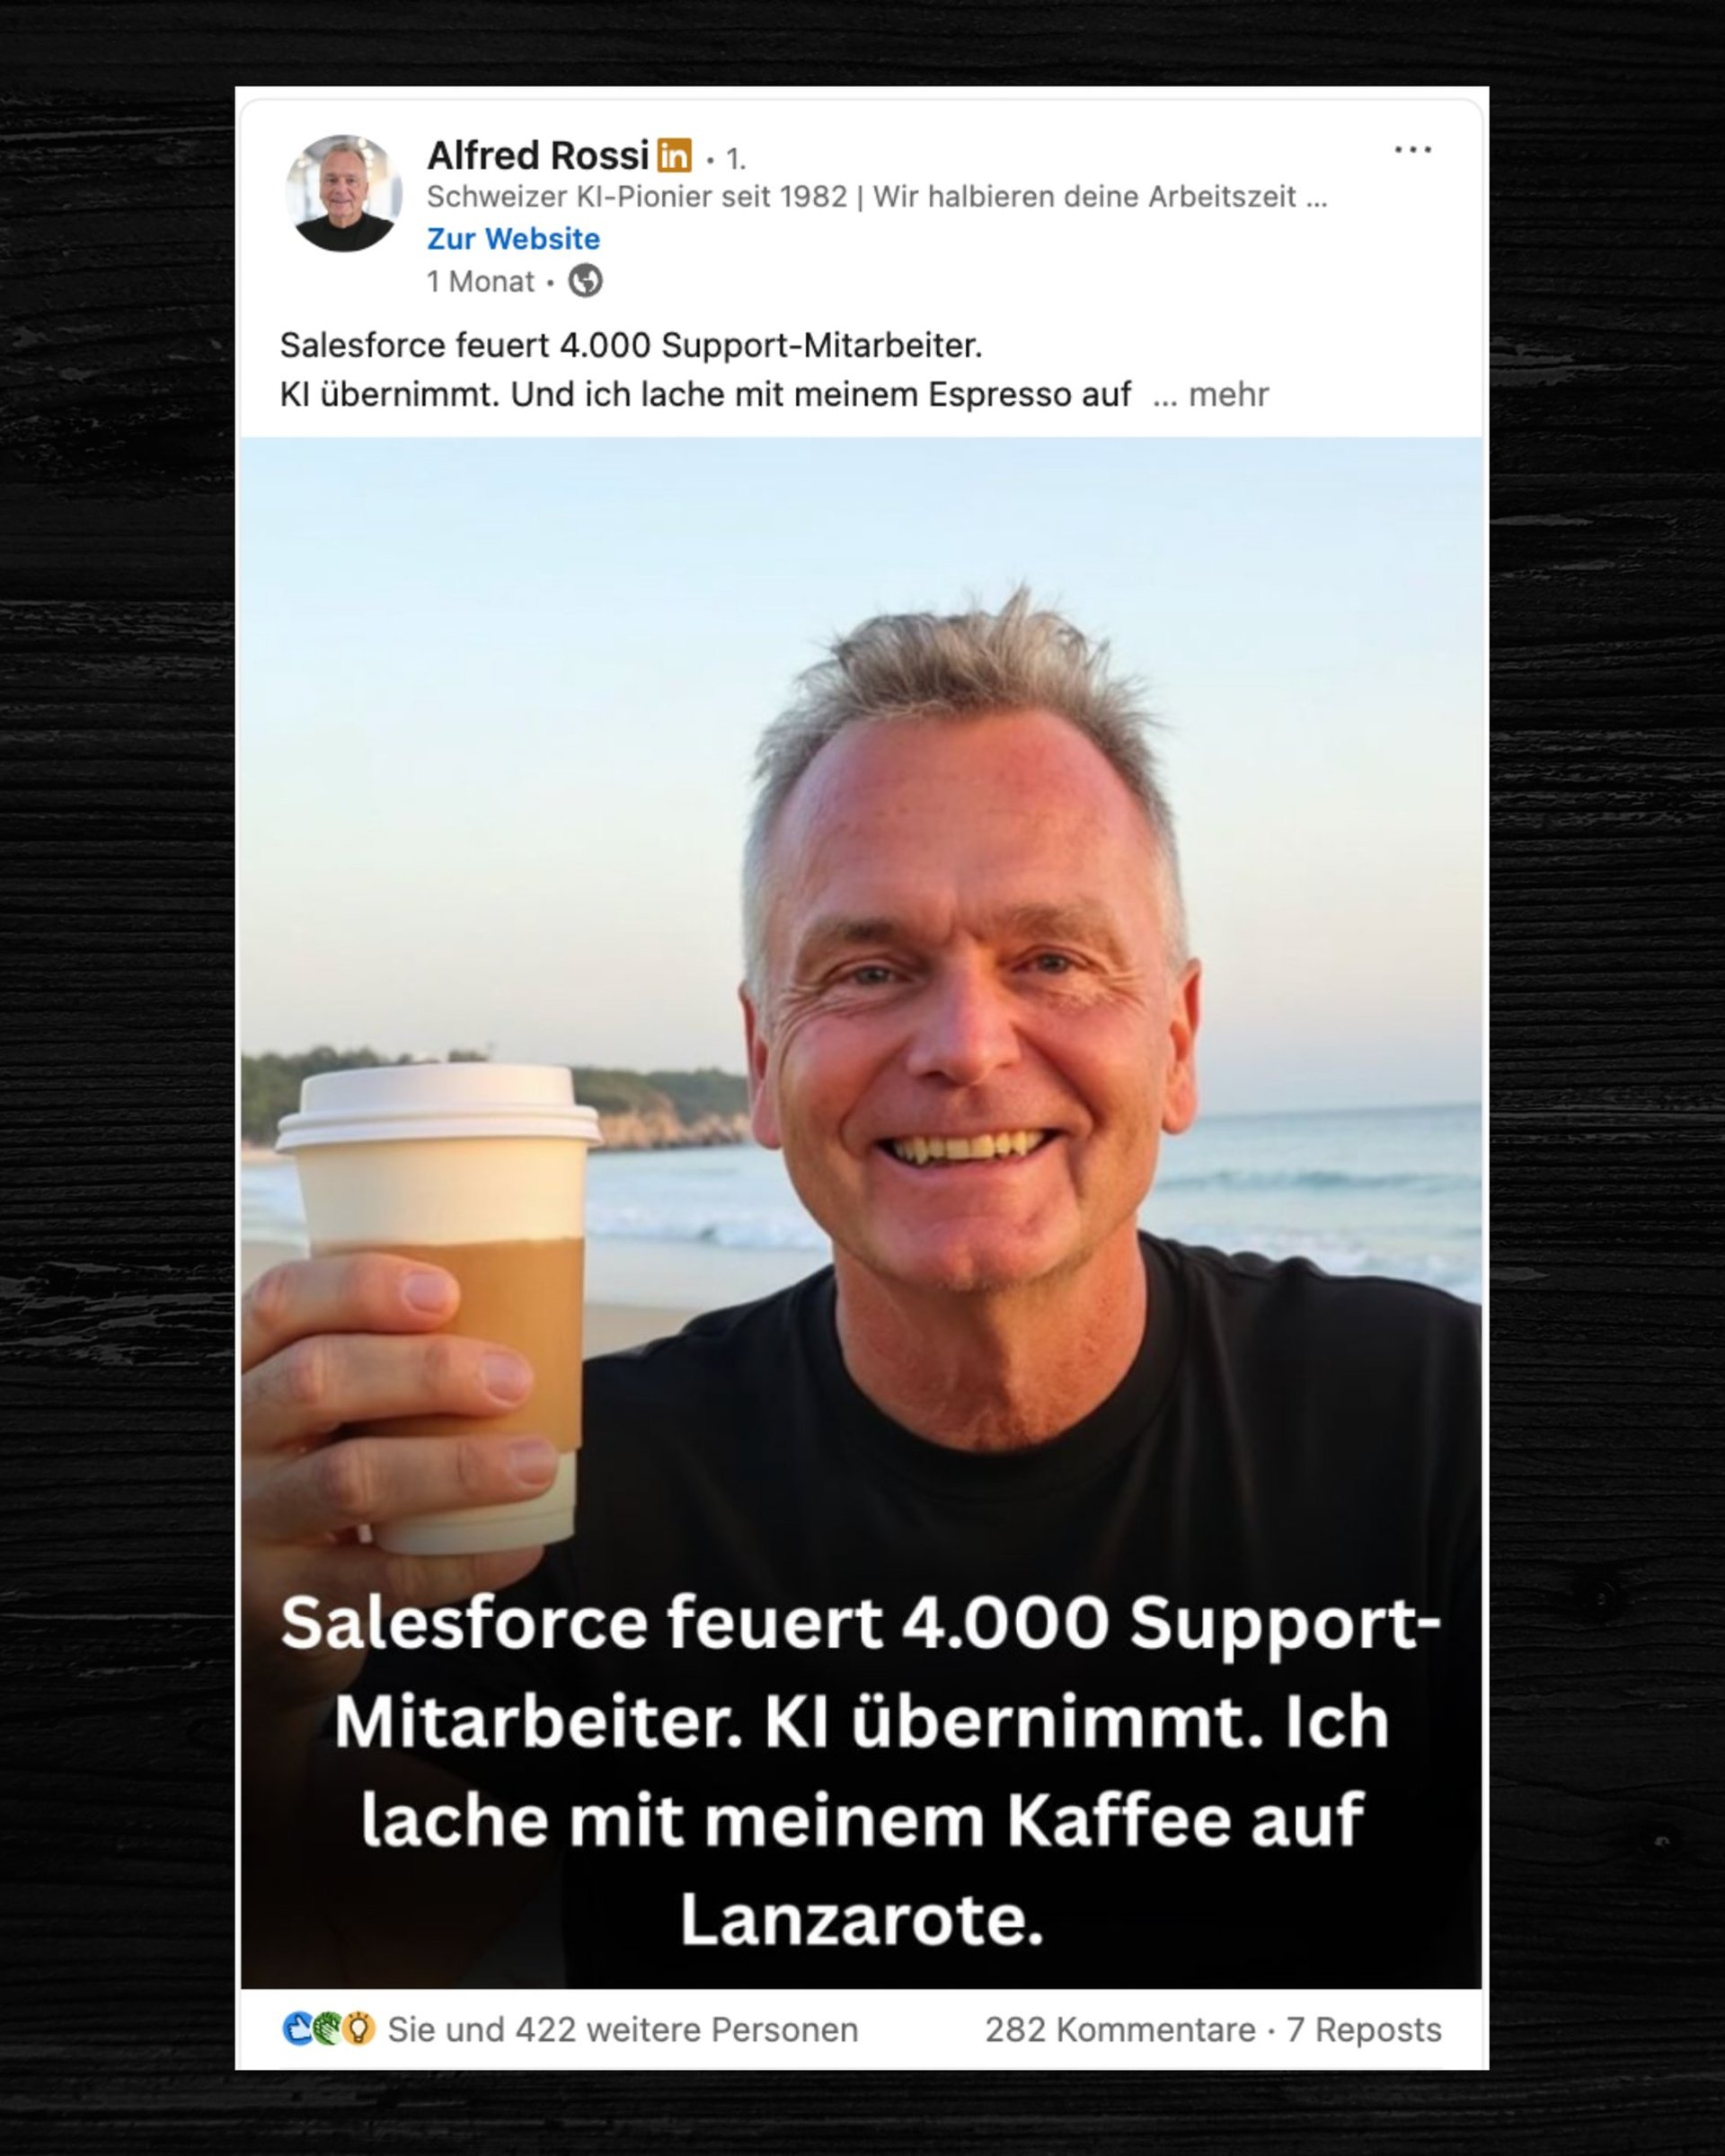
Task: Click the white "Lanzarote." caption on image
Action: [x=862, y=1919]
